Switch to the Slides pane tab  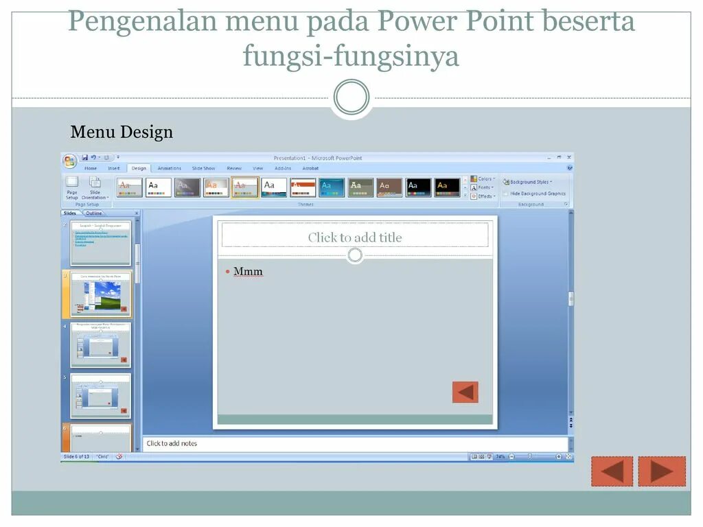tap(70, 213)
